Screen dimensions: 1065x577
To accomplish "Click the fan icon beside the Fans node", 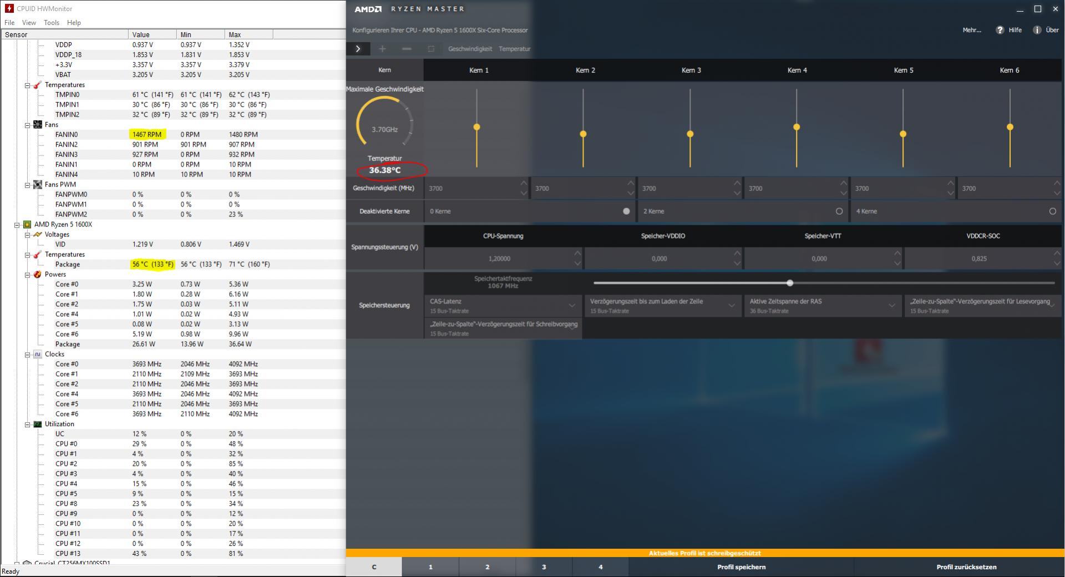I will coord(38,125).
